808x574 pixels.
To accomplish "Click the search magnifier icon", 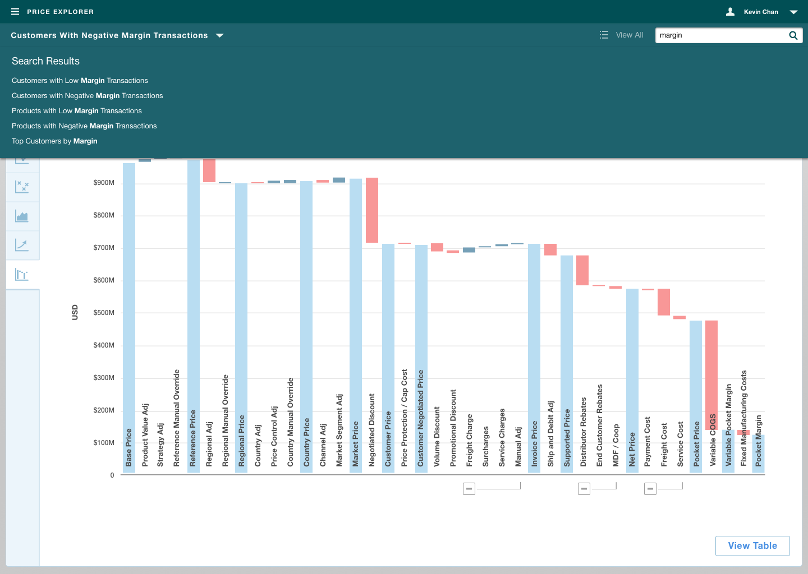I will (x=793, y=35).
